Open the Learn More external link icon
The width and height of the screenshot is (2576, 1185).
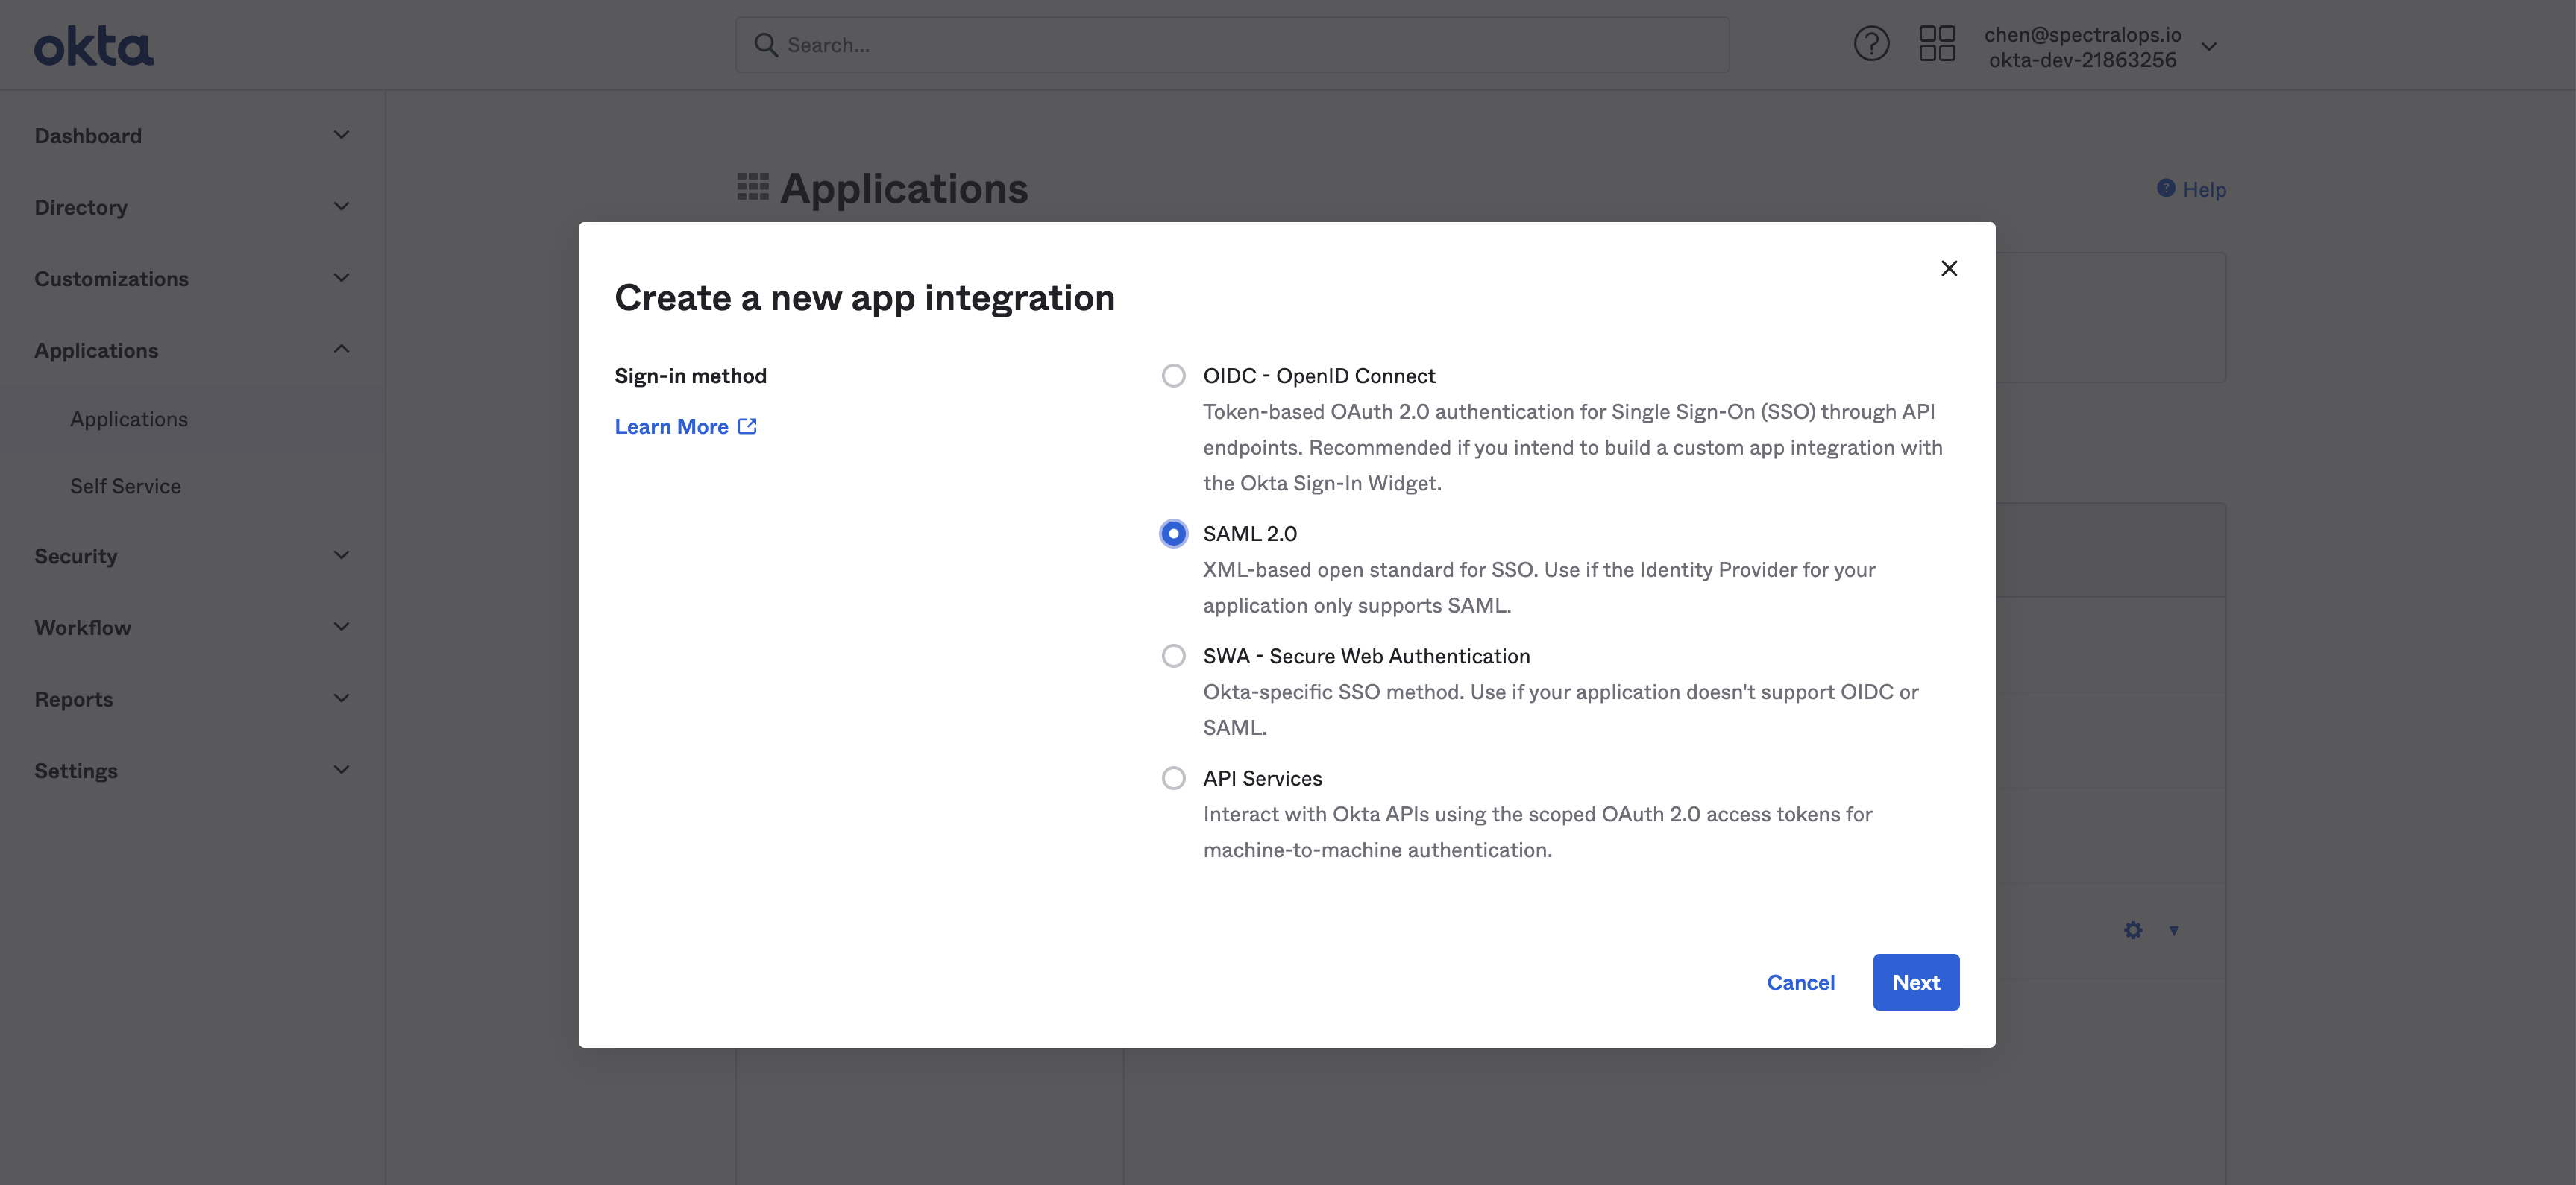click(x=747, y=426)
